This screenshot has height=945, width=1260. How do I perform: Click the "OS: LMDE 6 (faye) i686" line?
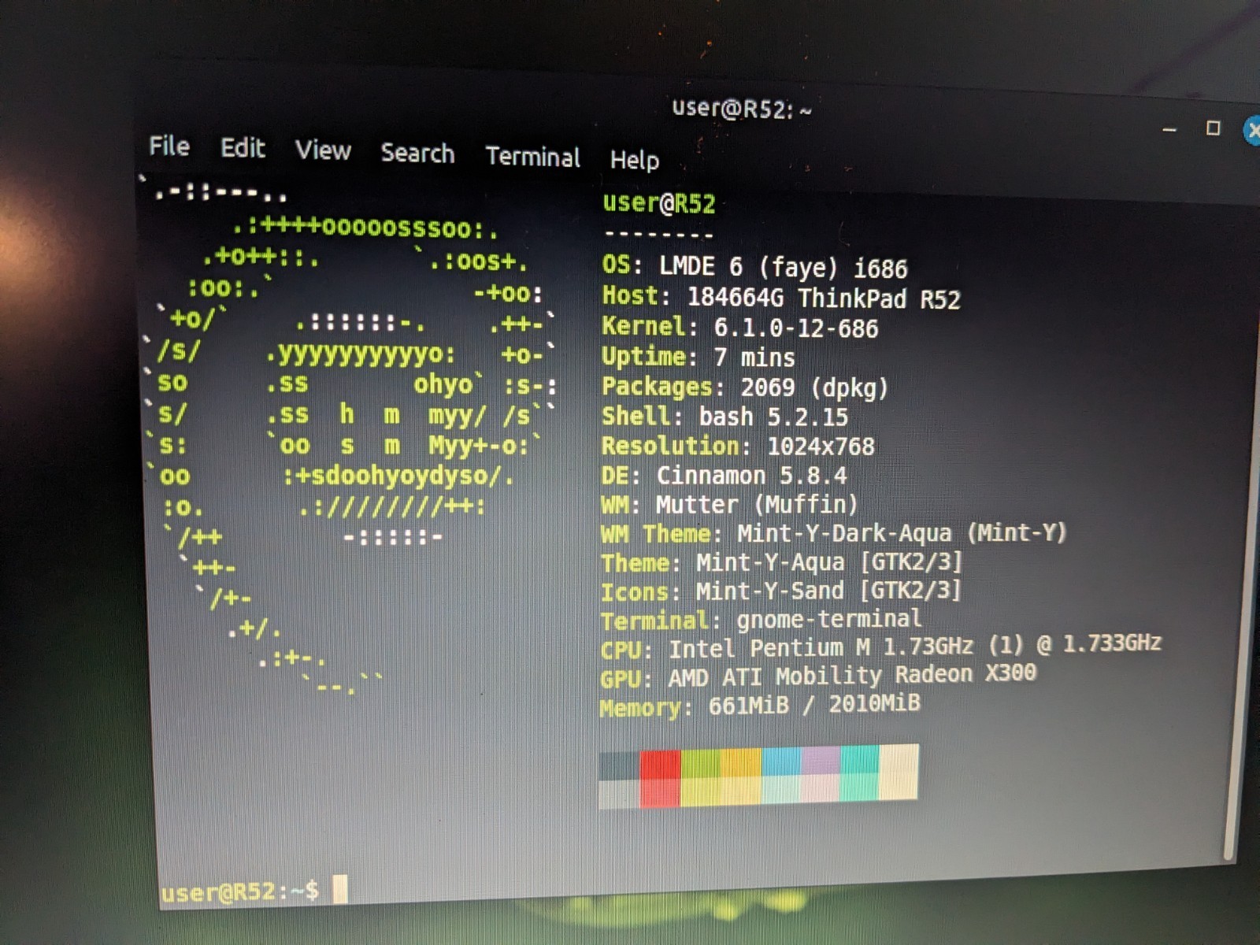click(x=754, y=267)
